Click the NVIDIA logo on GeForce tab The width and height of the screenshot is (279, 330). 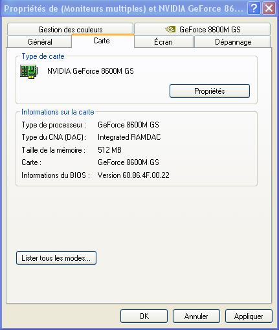click(x=170, y=29)
